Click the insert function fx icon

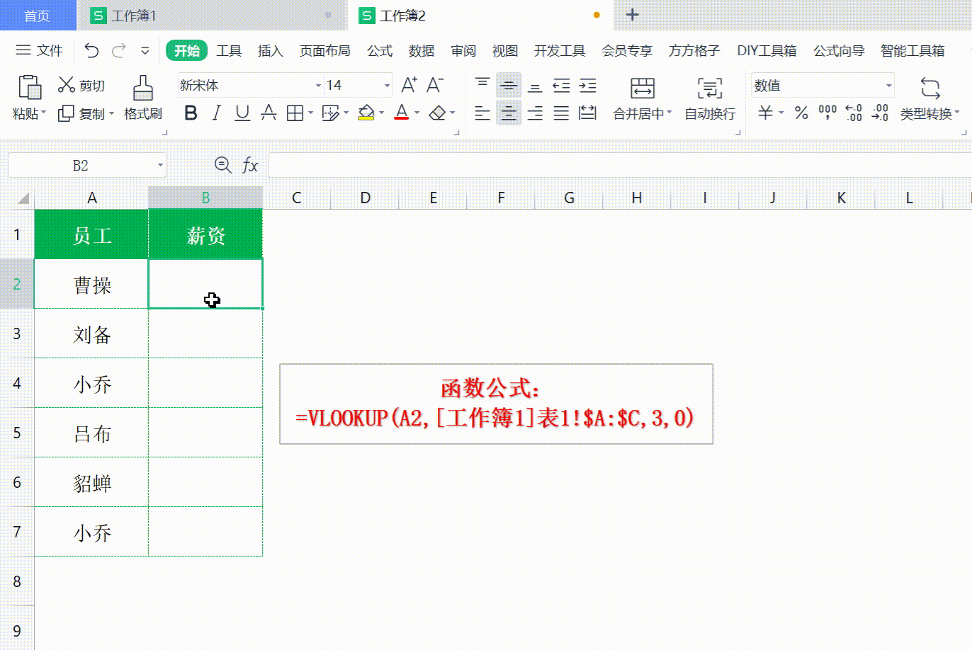(x=250, y=165)
